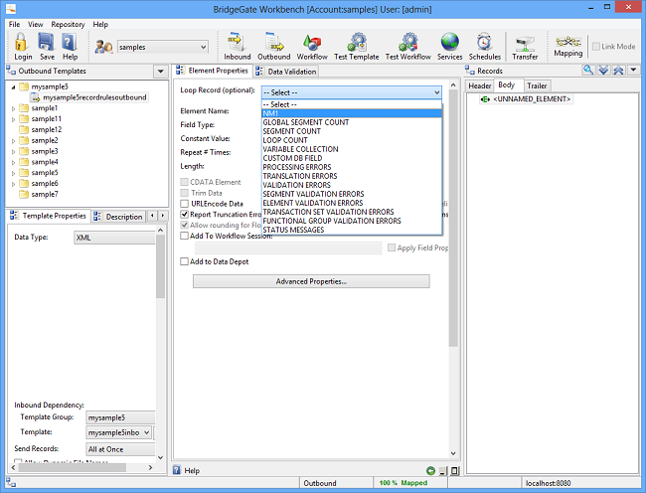Click the Help panel question mark icon
This screenshot has width=646, height=493.
pyautogui.click(x=177, y=470)
